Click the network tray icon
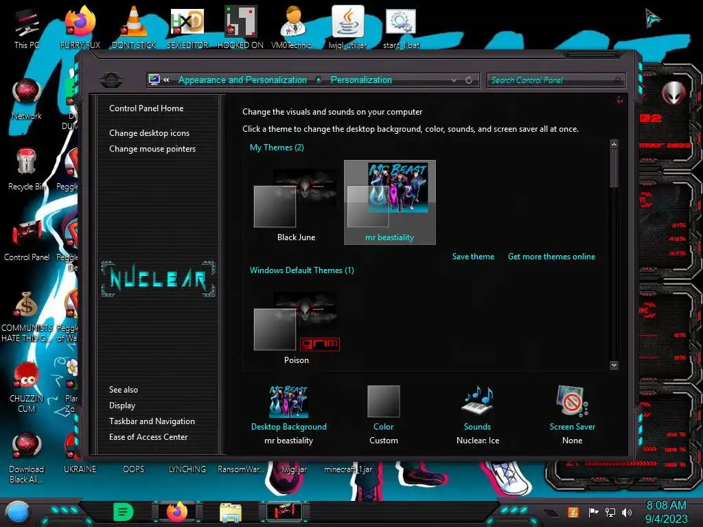The height and width of the screenshot is (527, 703). point(610,512)
